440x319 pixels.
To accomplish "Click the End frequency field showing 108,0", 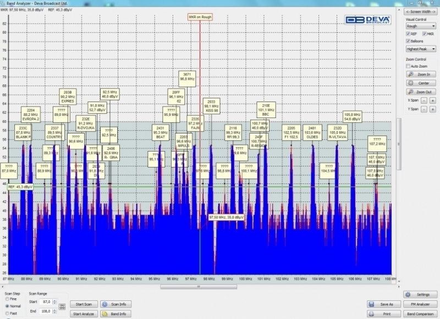I will point(46,311).
